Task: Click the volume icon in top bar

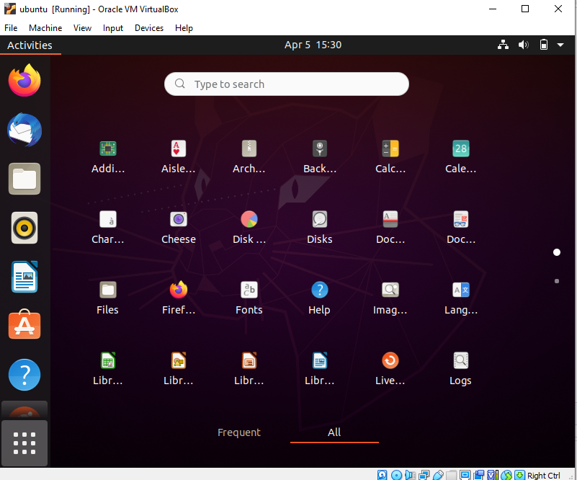Action: [523, 45]
